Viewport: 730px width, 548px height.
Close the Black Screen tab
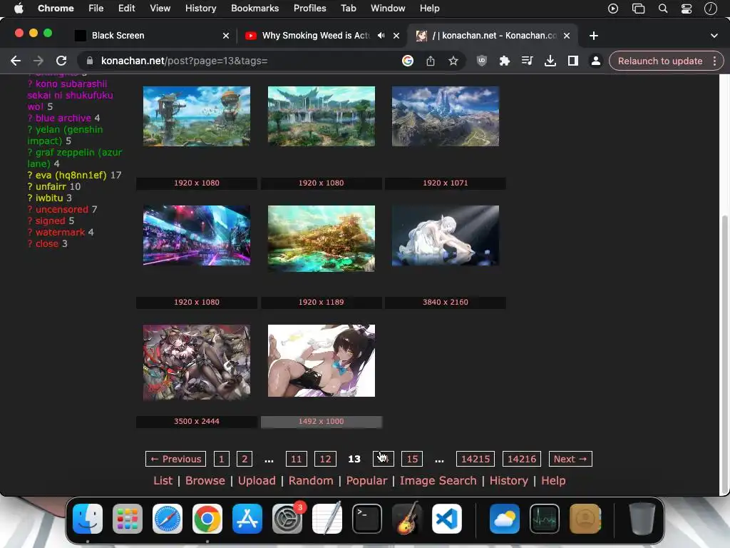pos(226,36)
